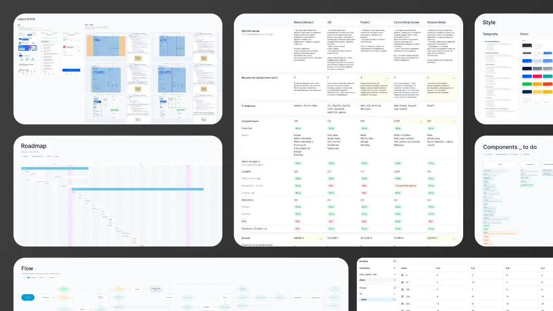Click the Fluent 2 column heading
This screenshot has width=553, height=311.
point(365,22)
